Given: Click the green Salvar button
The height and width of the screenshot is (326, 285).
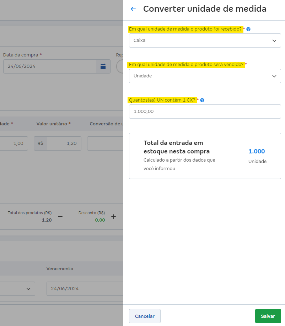Looking at the screenshot, I should [x=268, y=316].
